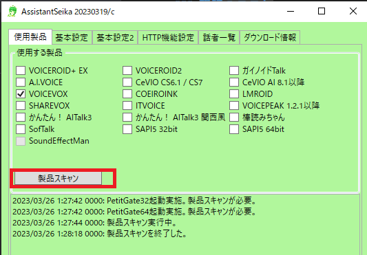Click the PetitGate32起動実施 log line

tap(134, 201)
